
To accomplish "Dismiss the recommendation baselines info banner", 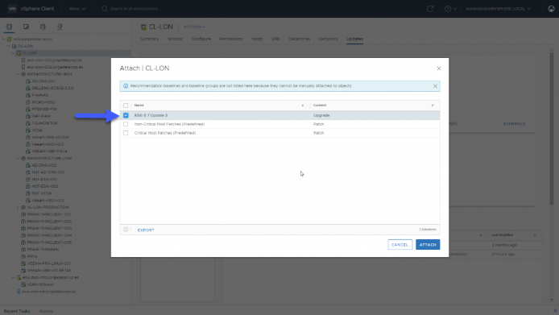I will click(435, 86).
